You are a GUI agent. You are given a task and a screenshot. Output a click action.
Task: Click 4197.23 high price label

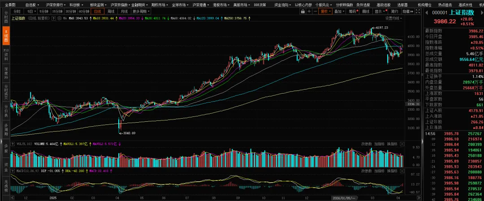(x=382, y=28)
